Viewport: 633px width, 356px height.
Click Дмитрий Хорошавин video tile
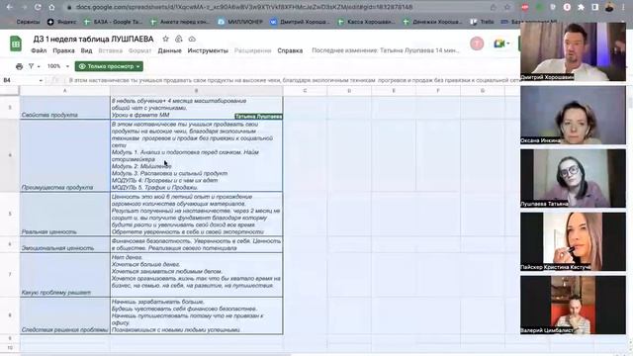(x=573, y=51)
